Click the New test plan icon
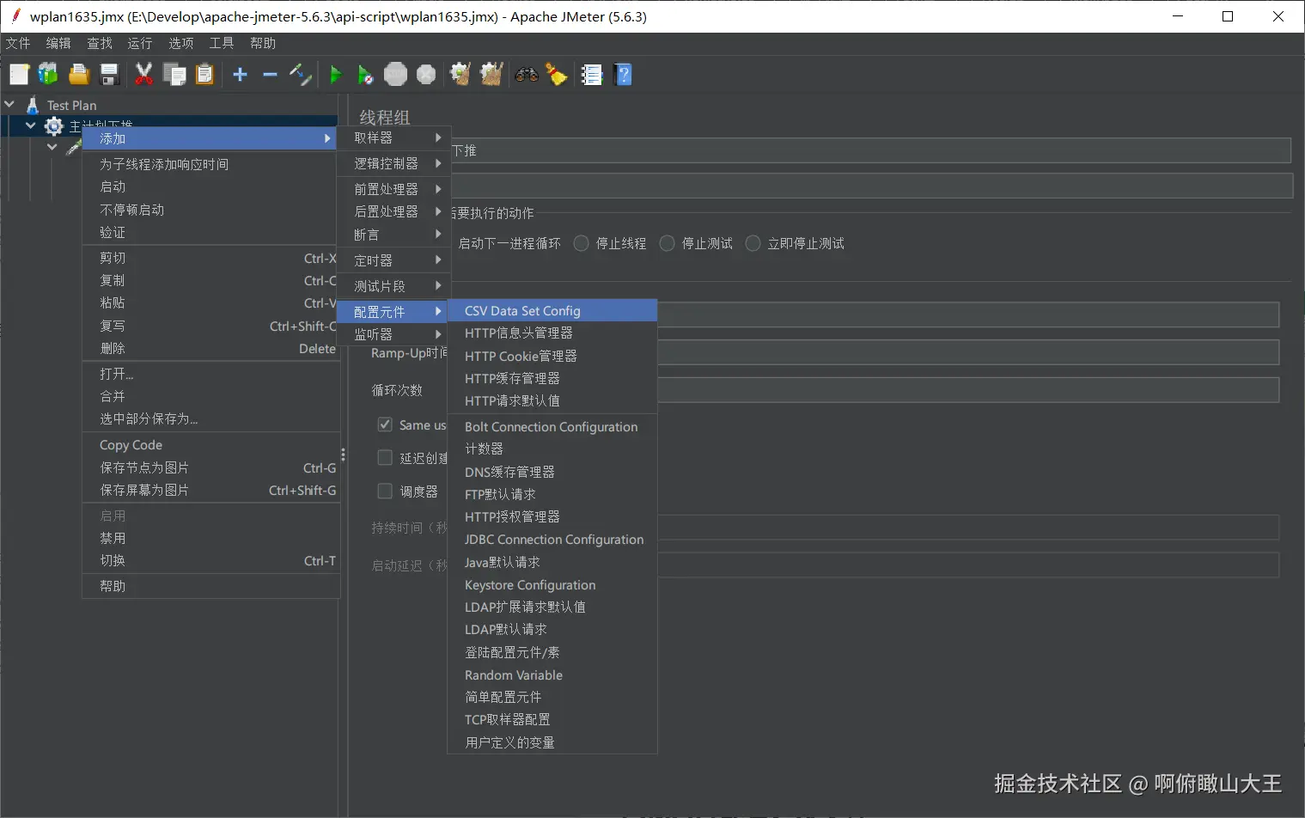The image size is (1305, 818). (19, 75)
